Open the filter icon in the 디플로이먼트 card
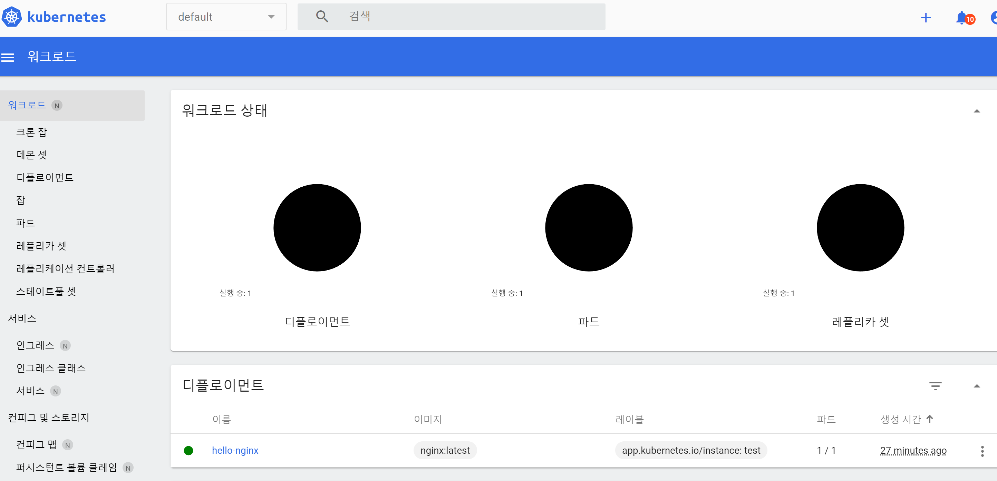The height and width of the screenshot is (481, 997). [935, 386]
